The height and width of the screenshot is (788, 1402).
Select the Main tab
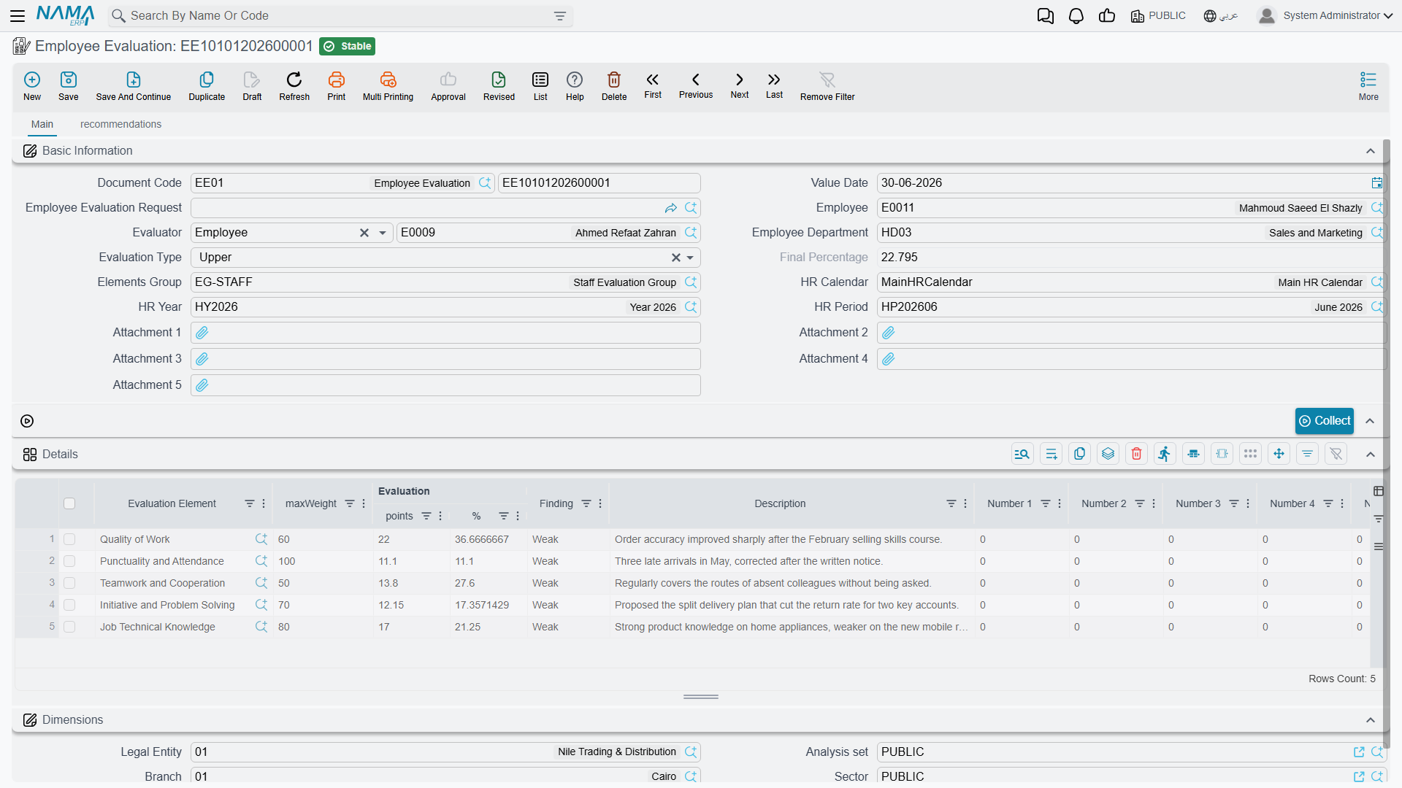point(42,124)
